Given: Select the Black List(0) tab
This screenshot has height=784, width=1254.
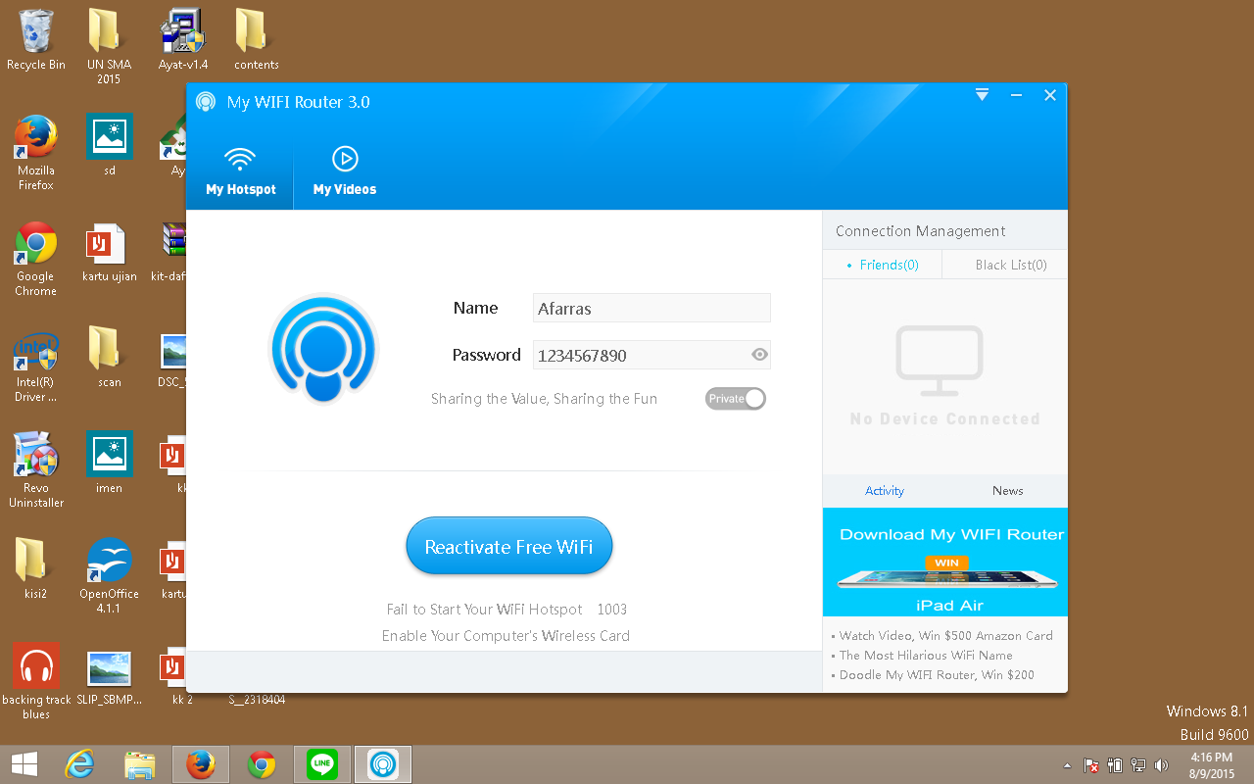Looking at the screenshot, I should [1005, 265].
